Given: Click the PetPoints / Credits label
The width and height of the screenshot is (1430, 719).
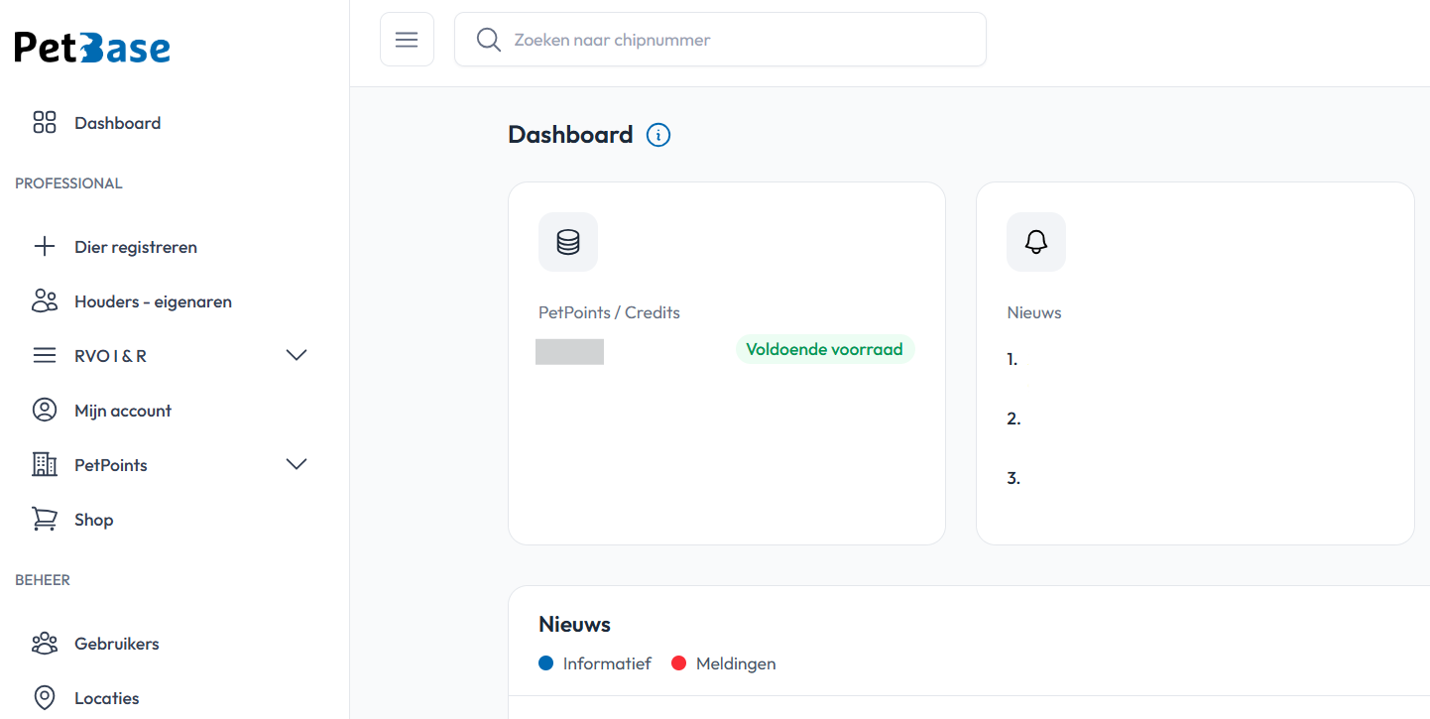Looking at the screenshot, I should (x=609, y=312).
